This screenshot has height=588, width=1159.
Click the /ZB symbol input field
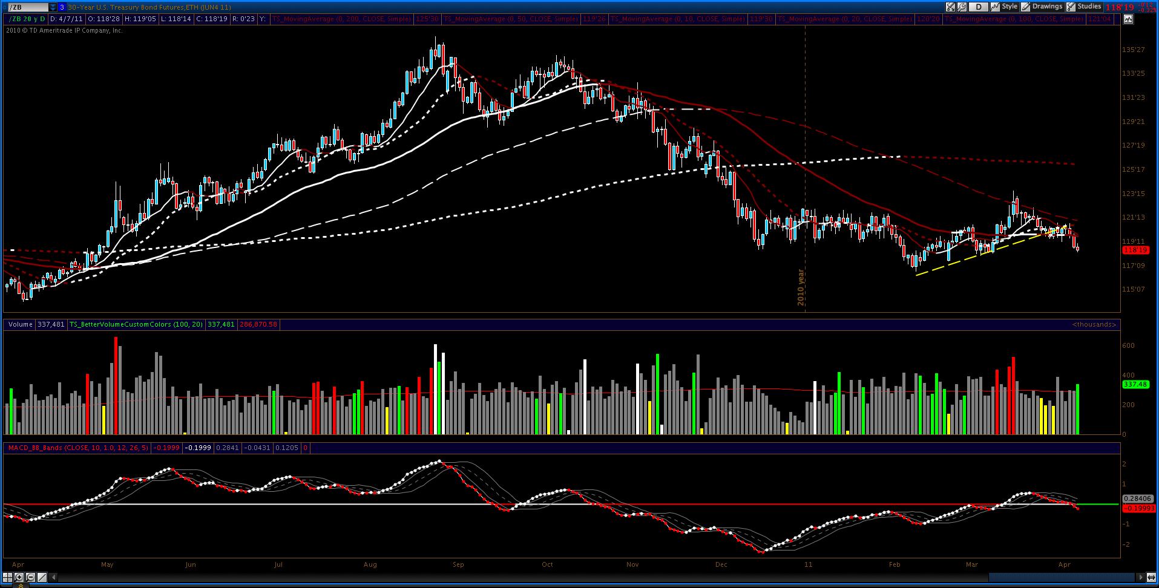28,7
